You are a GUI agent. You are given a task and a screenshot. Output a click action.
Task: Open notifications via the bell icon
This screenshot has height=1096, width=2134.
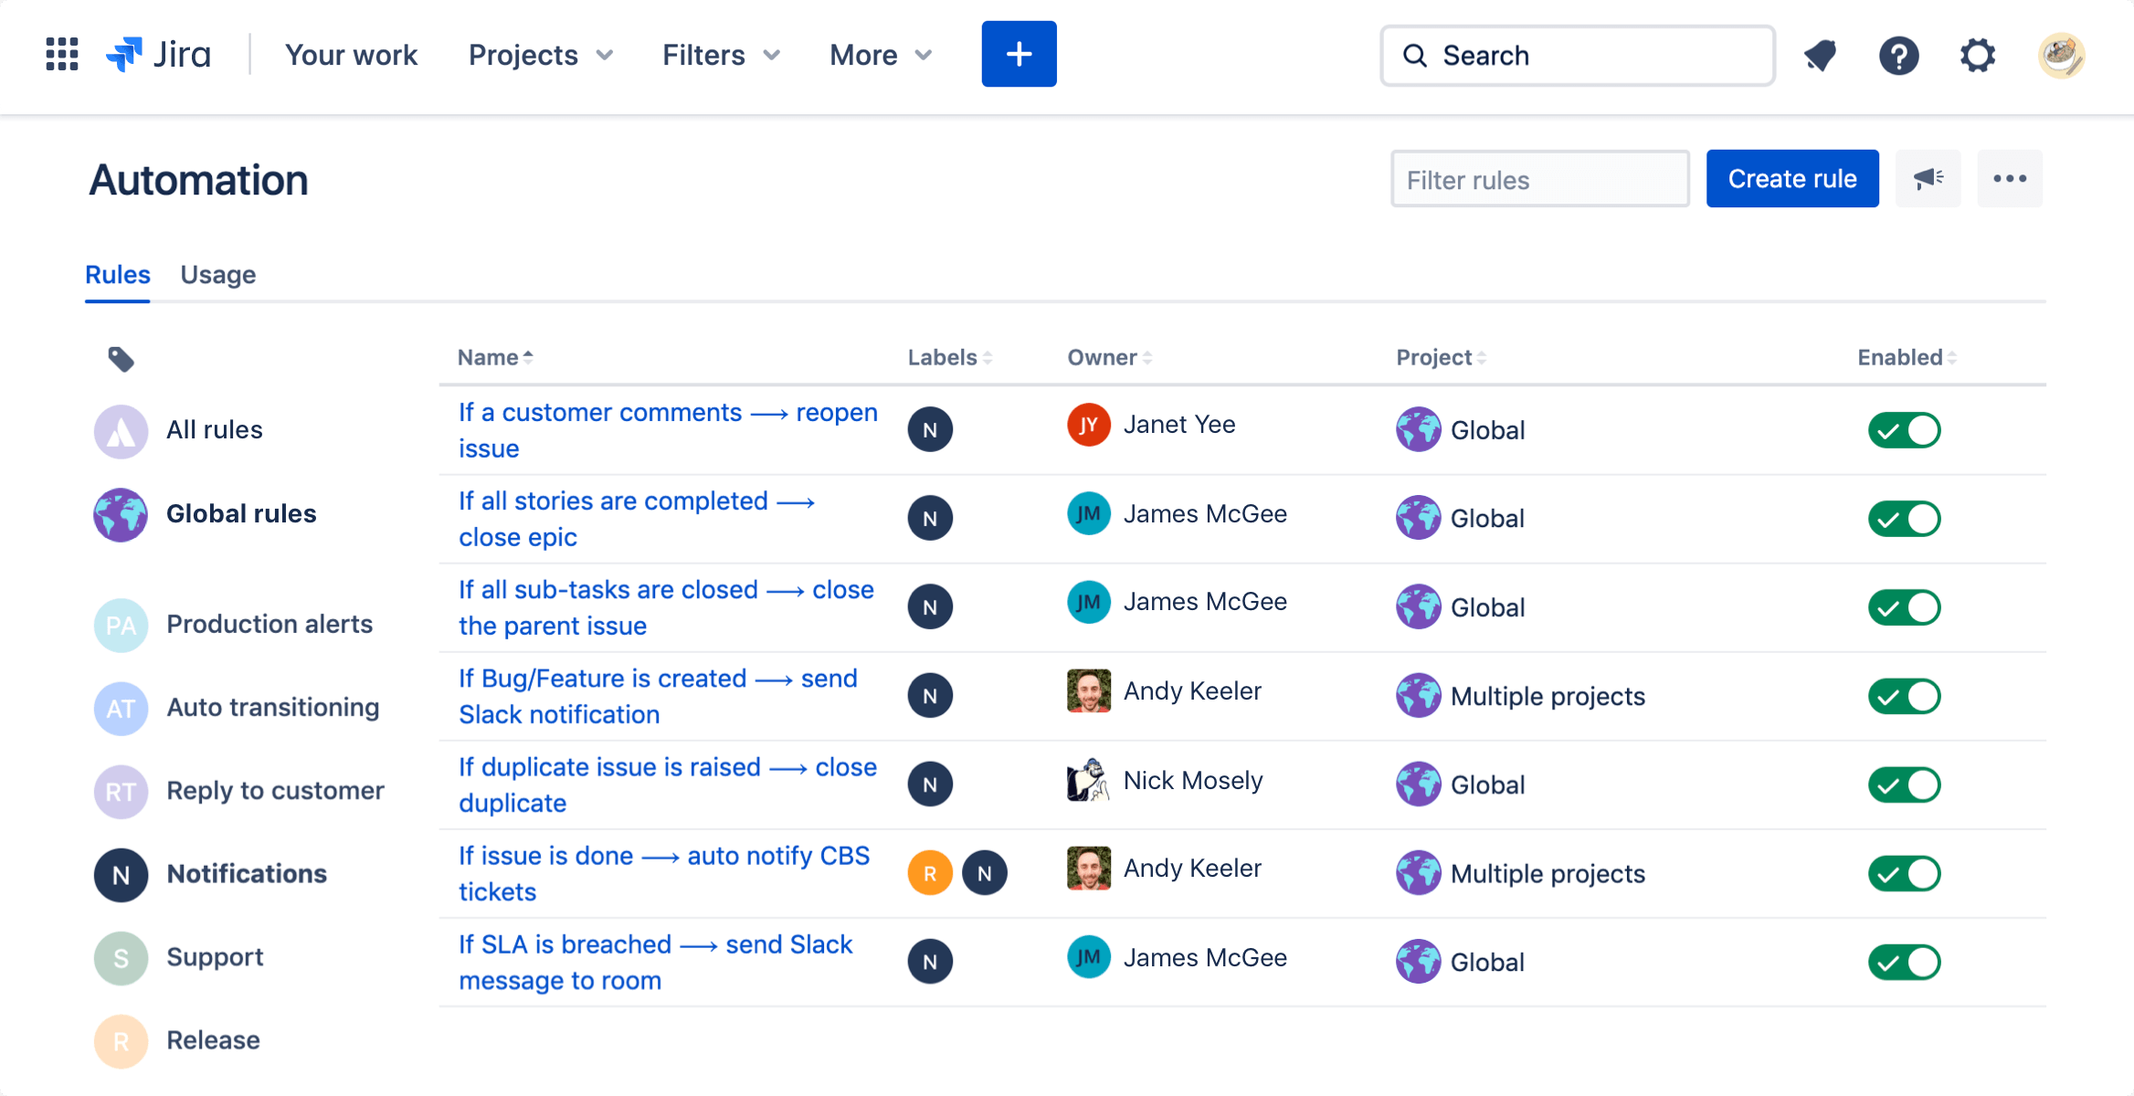1819,56
